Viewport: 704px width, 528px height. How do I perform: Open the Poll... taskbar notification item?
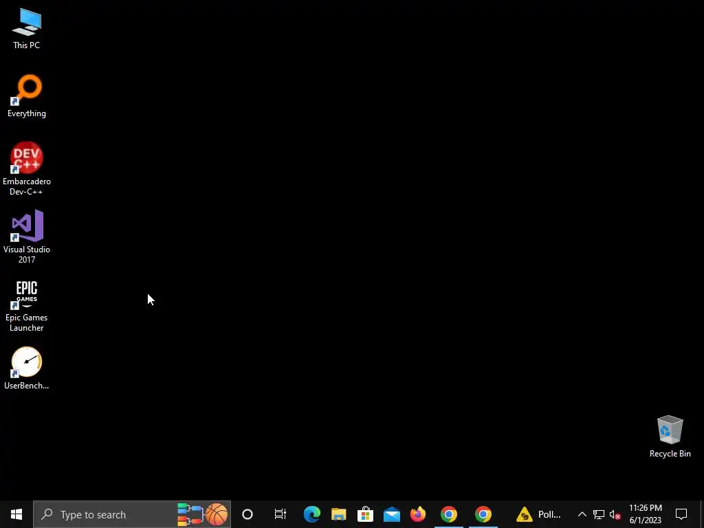538,514
